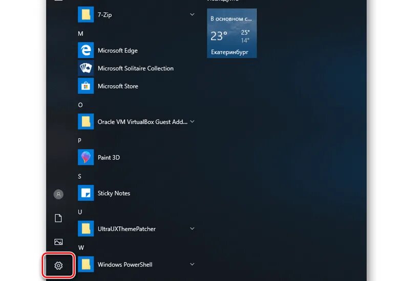Viewport: 402px width, 281px height.
Task: Click the Sticky Notes label
Action: tap(114, 193)
